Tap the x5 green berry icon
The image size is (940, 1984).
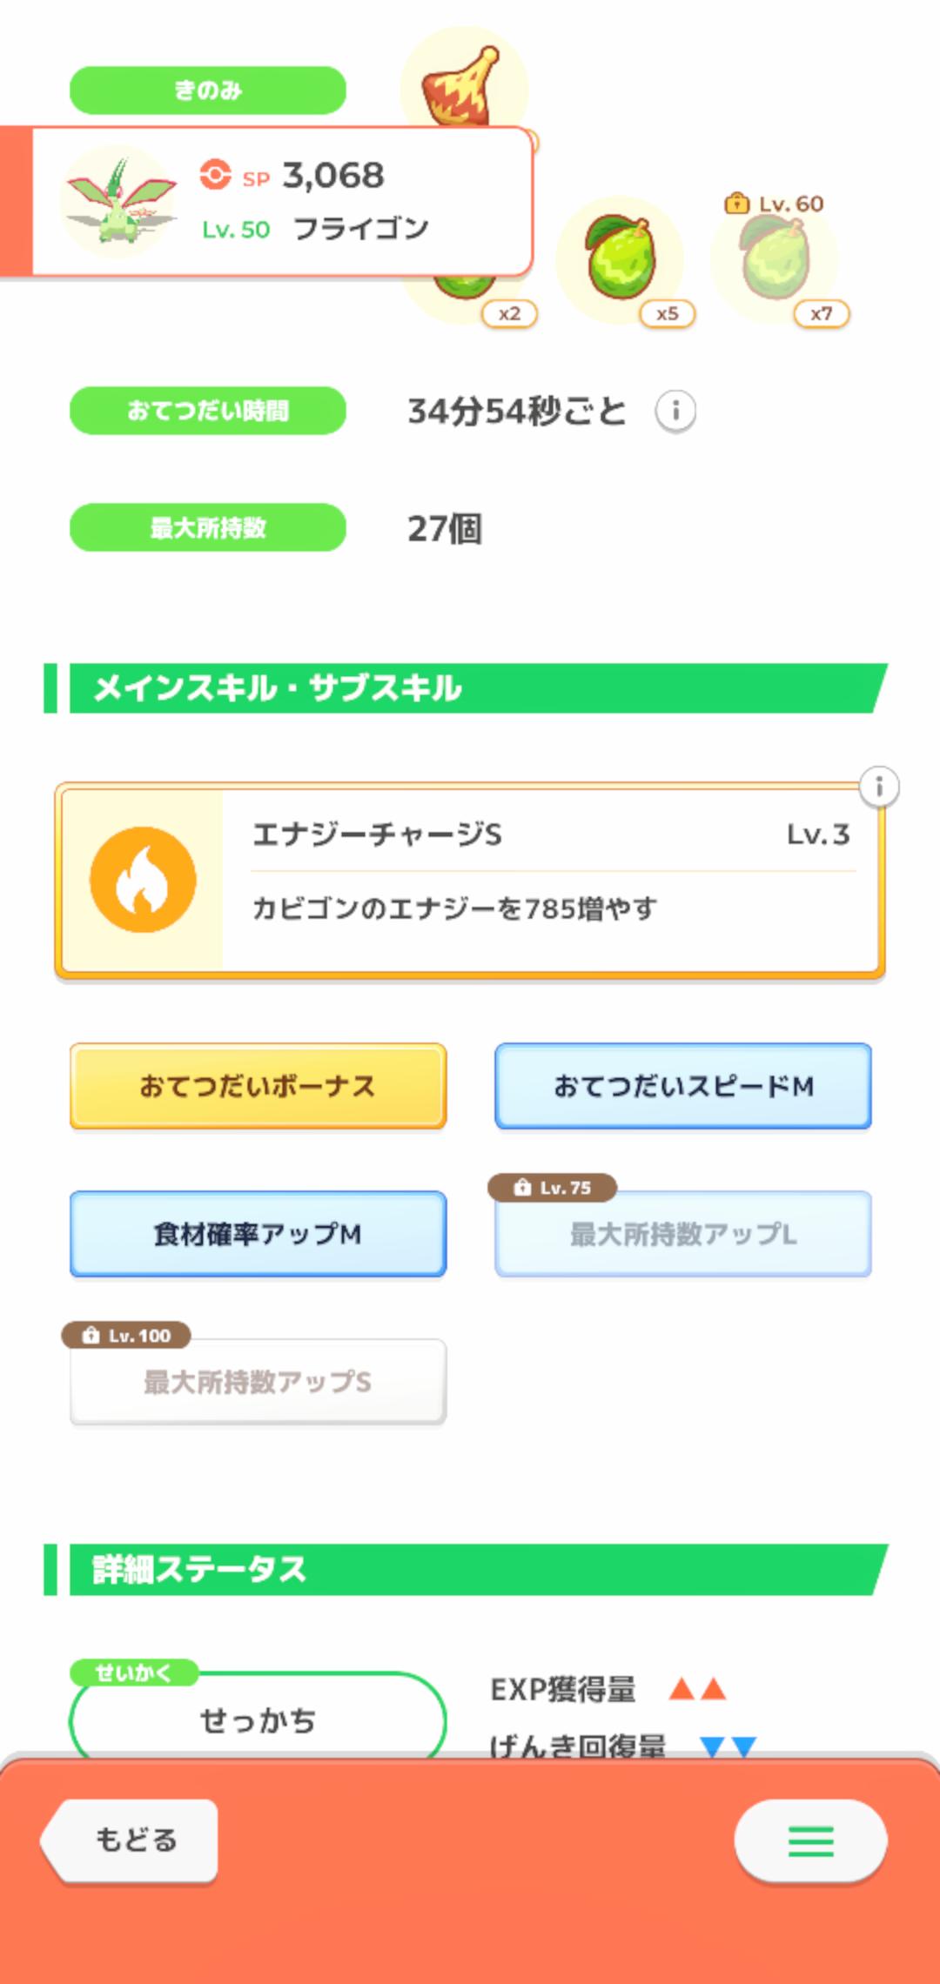tap(621, 260)
